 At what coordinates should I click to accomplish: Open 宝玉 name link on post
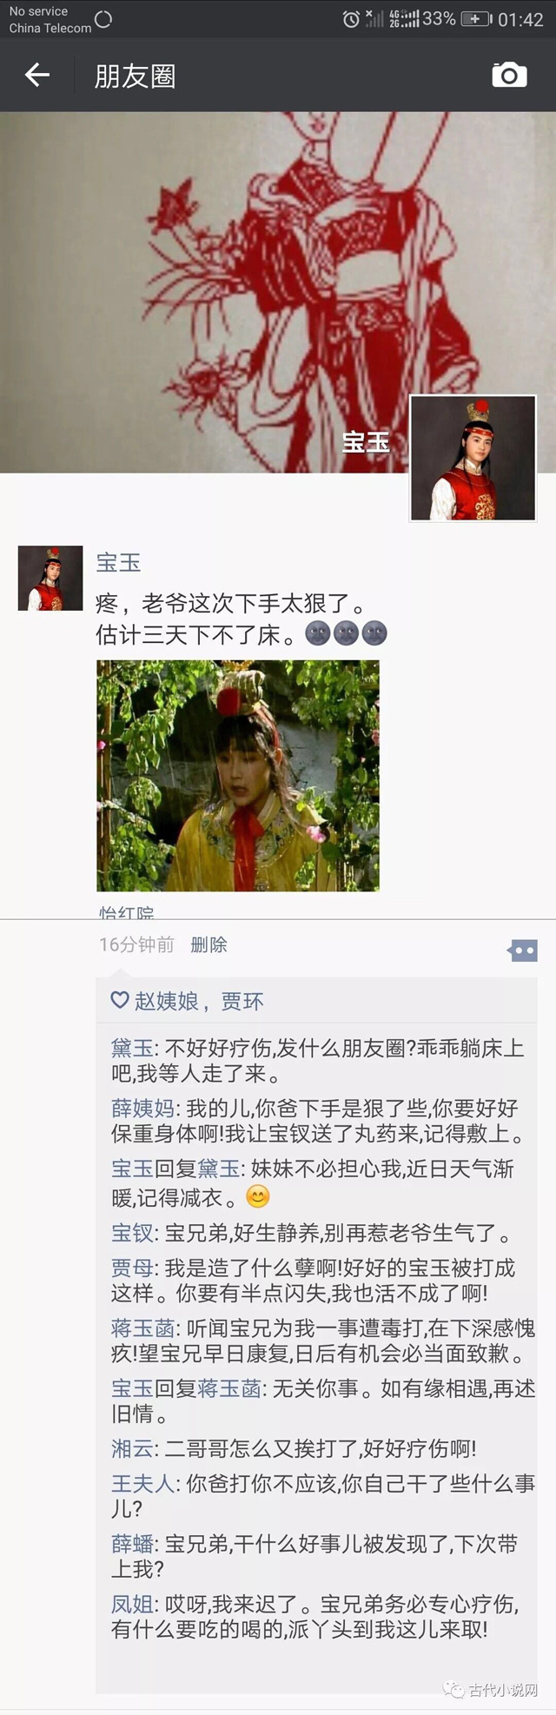(118, 562)
